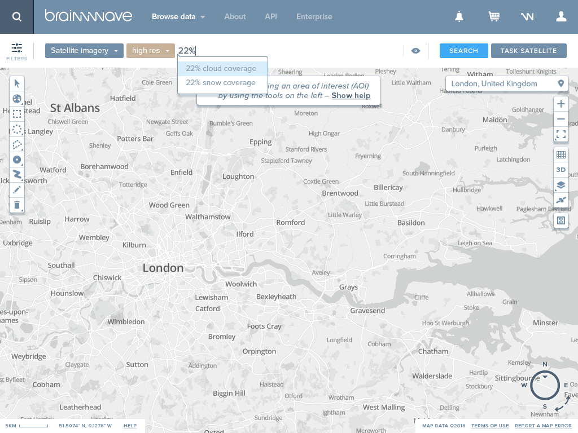The image size is (578, 433).
Task: Click the W wave icon in header
Action: (x=527, y=16)
